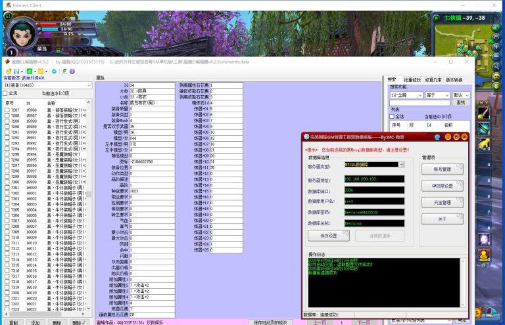Minimize the GM tool with orange button

click(x=448, y=137)
